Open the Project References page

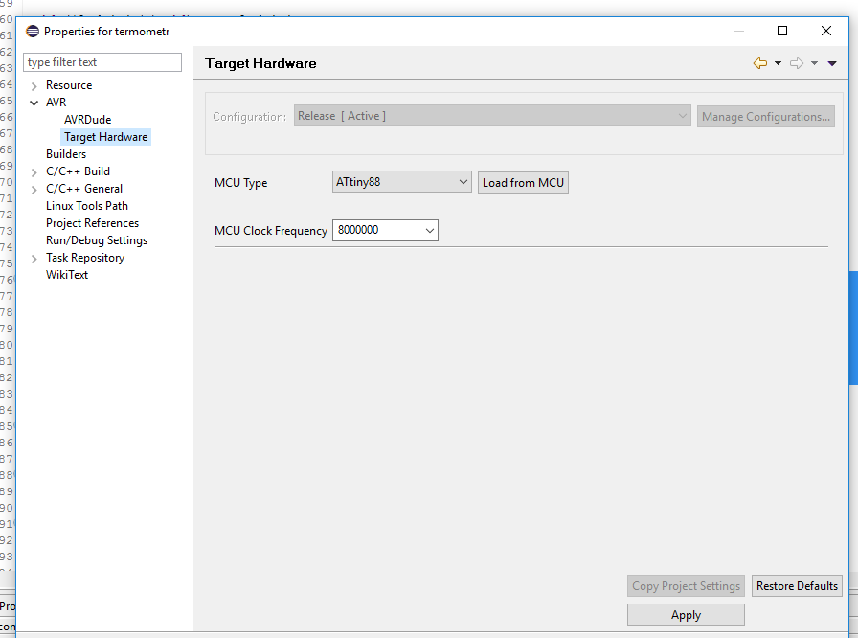[92, 223]
